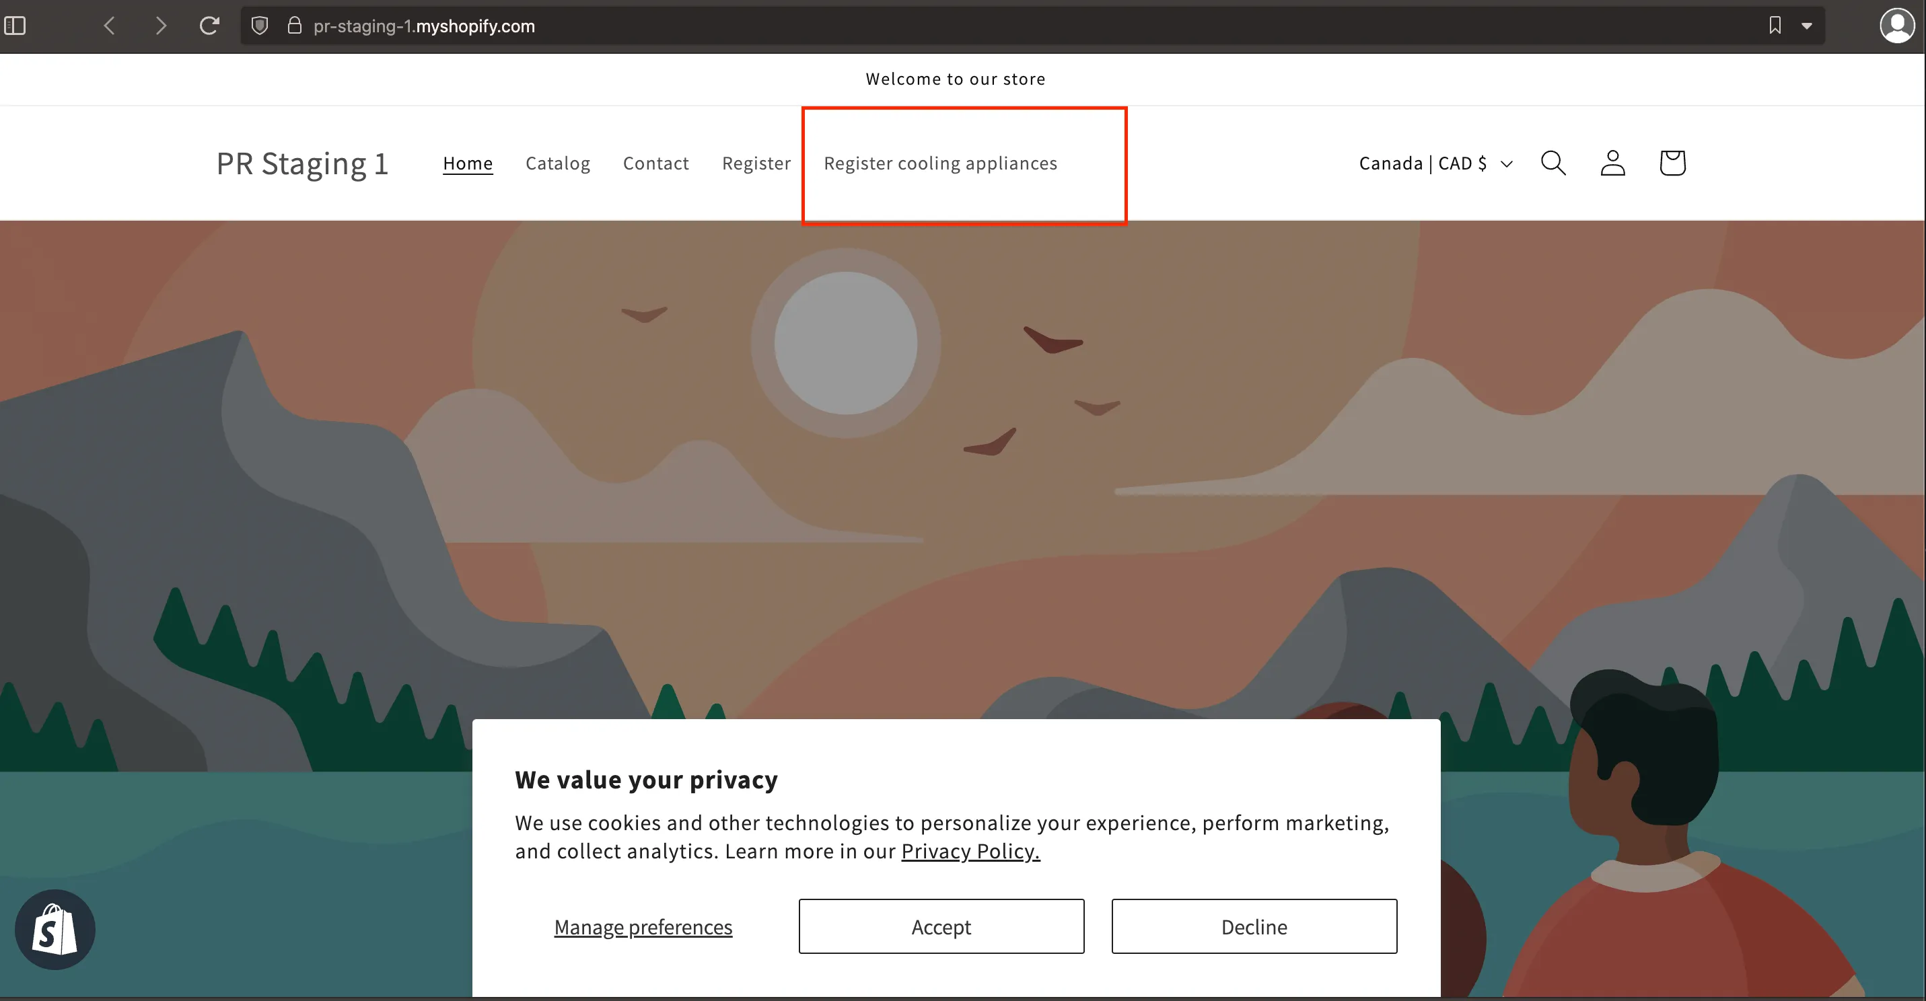Decline cookies with the Decline button

[x=1254, y=926]
